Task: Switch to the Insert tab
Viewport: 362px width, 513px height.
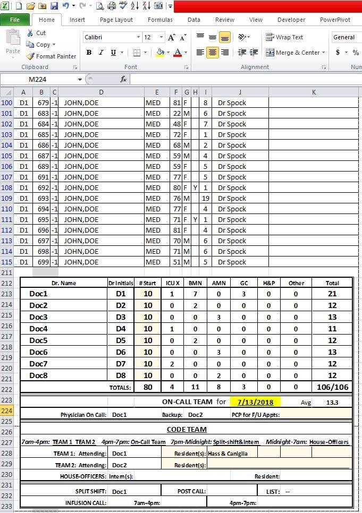Action: (x=77, y=20)
